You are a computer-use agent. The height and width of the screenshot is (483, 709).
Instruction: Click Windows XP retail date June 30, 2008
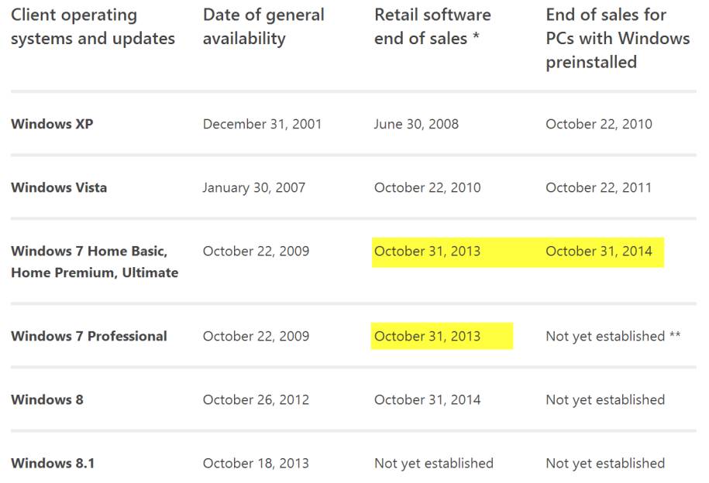[416, 124]
